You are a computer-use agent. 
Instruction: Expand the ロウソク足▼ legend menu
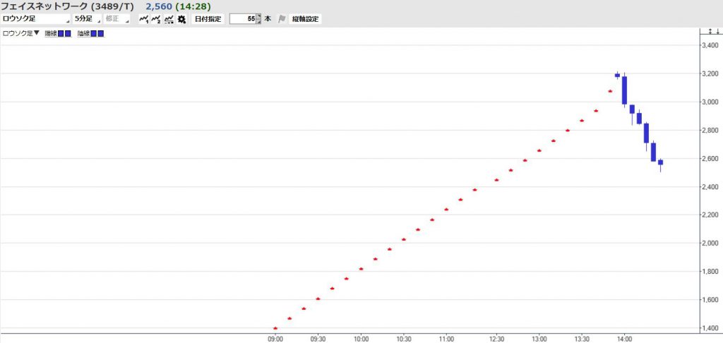pyautogui.click(x=21, y=33)
